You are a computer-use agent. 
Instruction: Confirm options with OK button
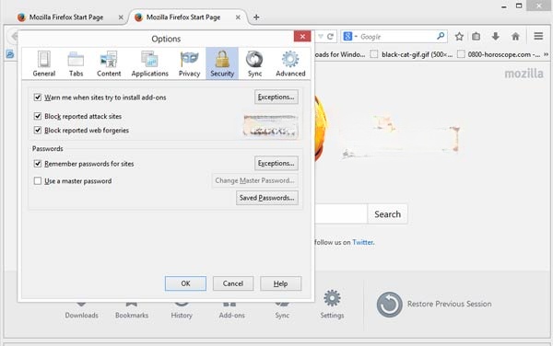[185, 283]
